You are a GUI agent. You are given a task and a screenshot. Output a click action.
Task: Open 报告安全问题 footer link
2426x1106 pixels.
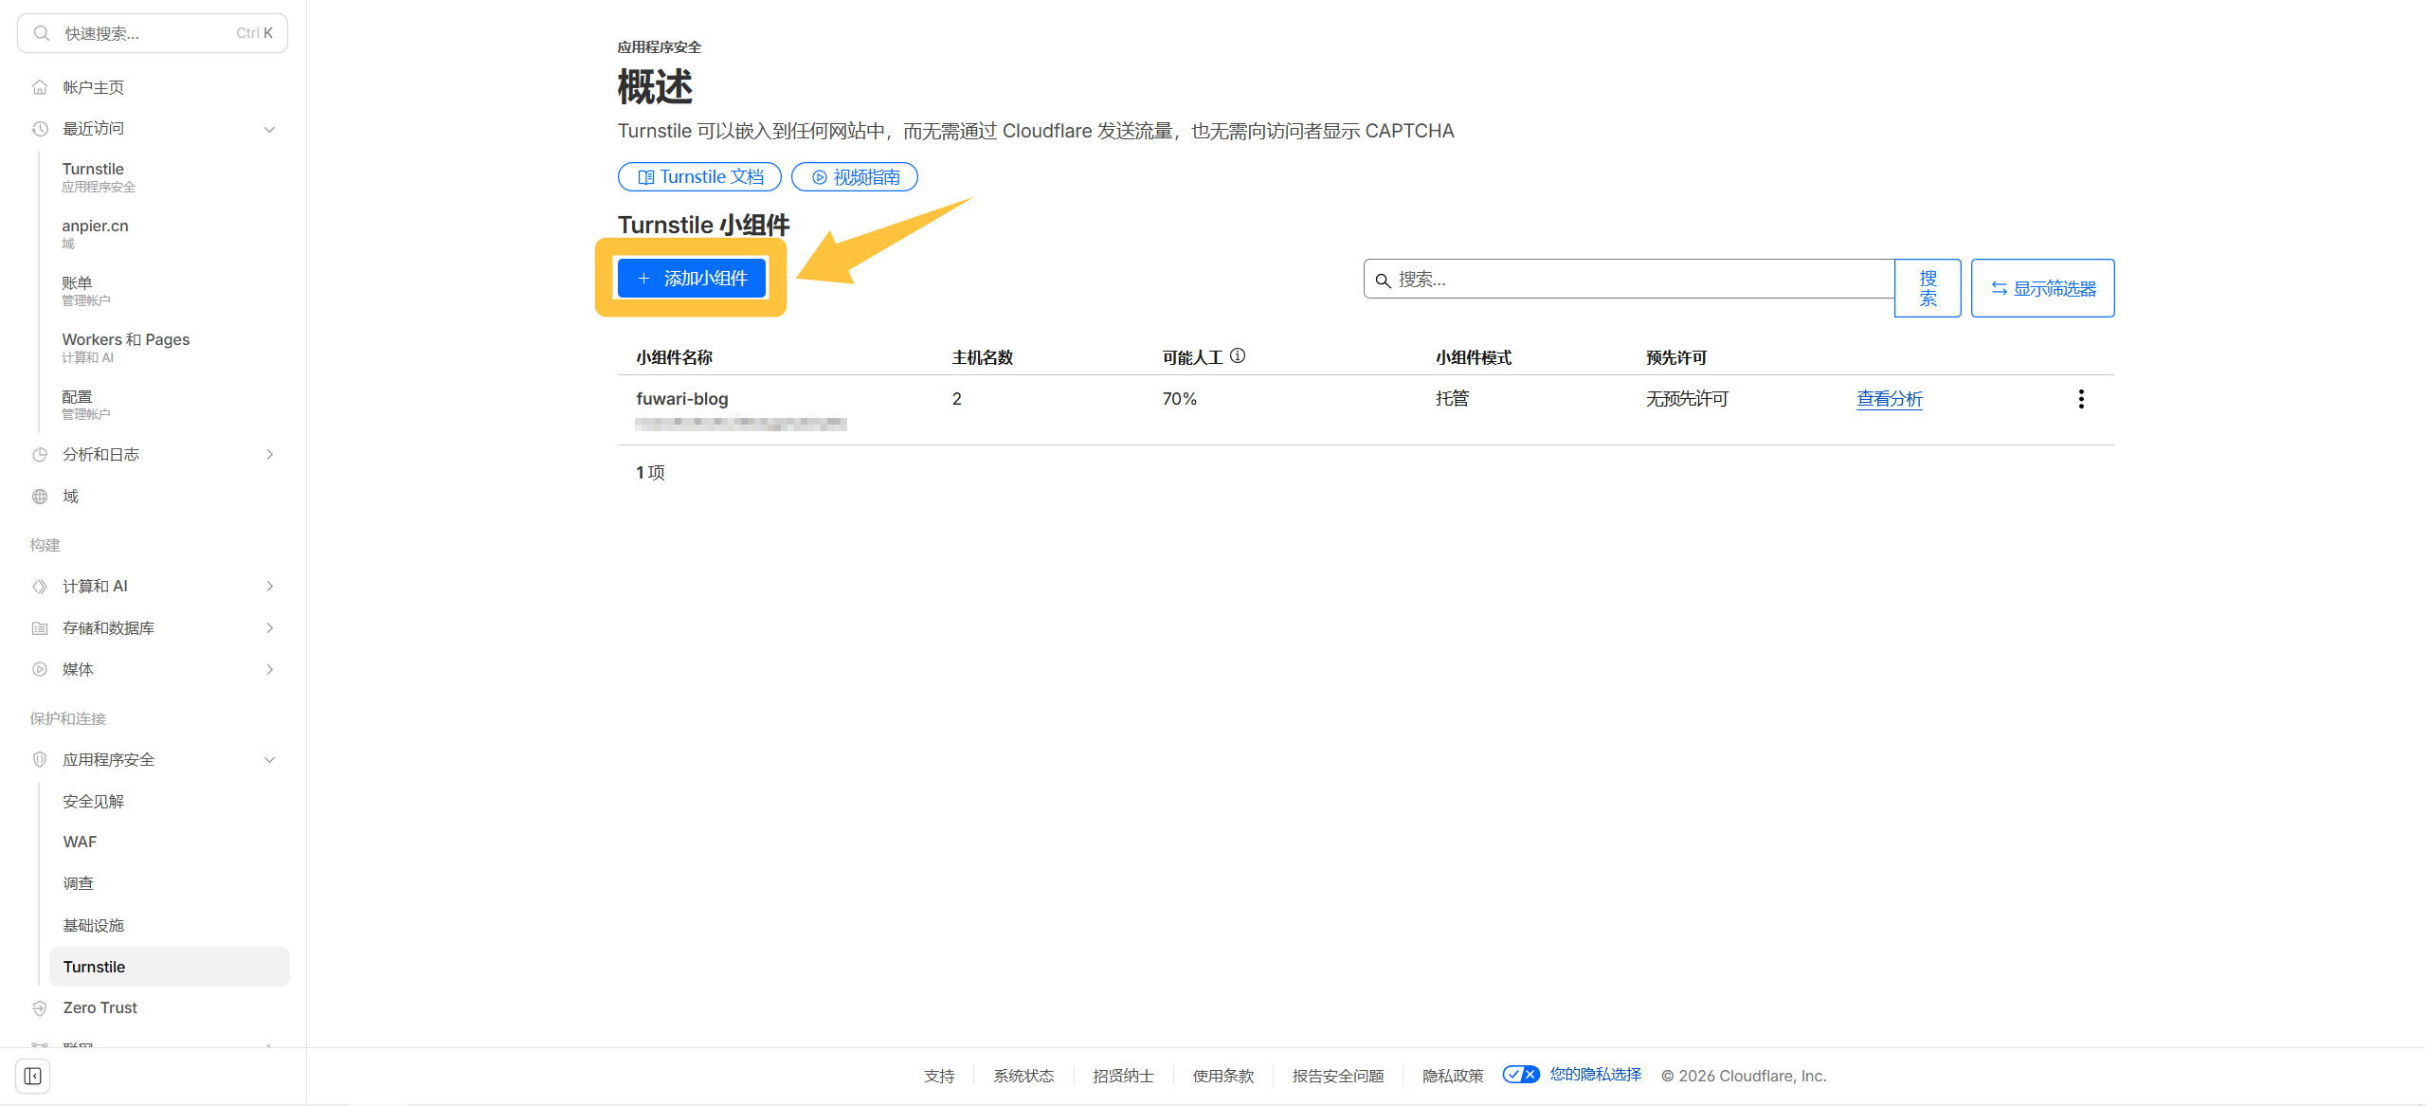pyautogui.click(x=1338, y=1076)
